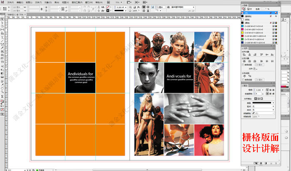The width and height of the screenshot is (291, 171).
Task: Select the Scissors tool
Action: point(2,66)
